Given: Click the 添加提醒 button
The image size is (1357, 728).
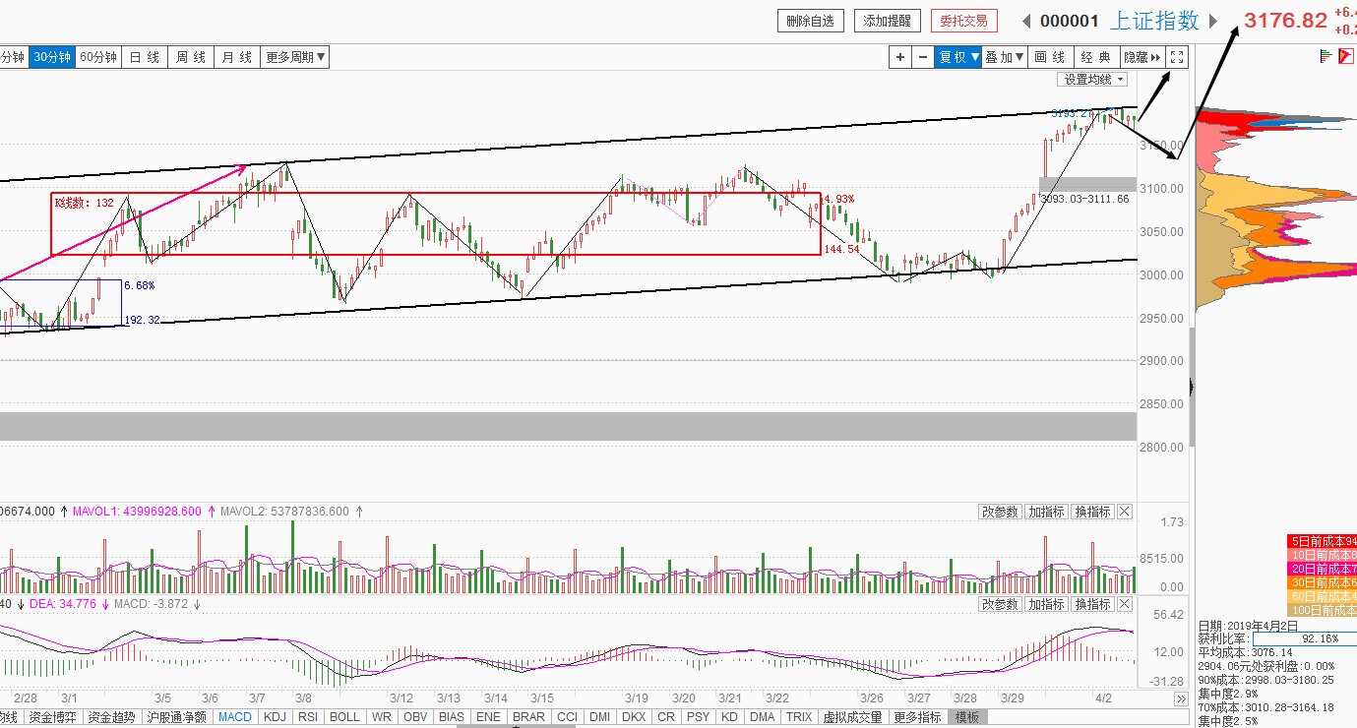Looking at the screenshot, I should tap(888, 21).
